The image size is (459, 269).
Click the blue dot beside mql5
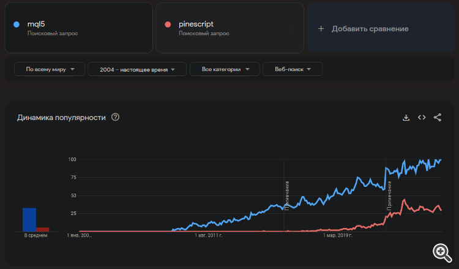click(16, 25)
